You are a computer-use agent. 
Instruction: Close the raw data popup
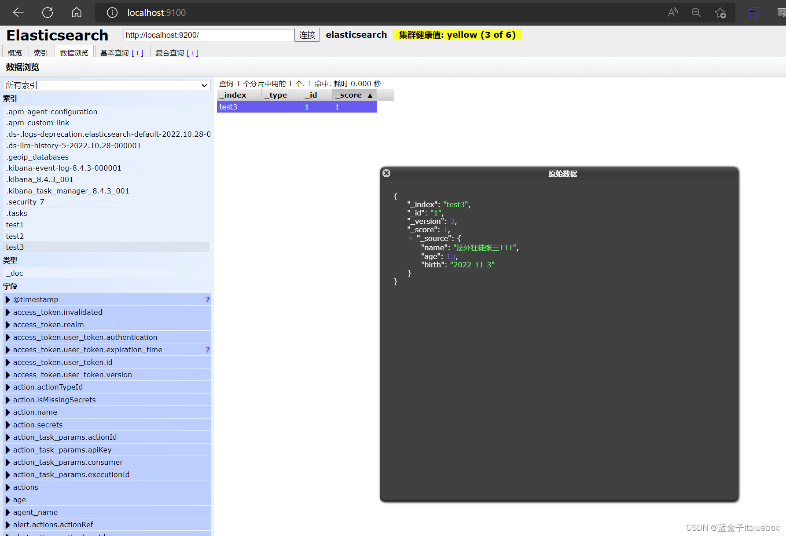tap(386, 173)
